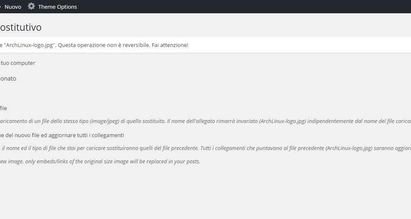The image size is (411, 219).
Task: Click "(ArchLinux-logo.jpg)" after "rimarrà invariato"
Action: point(283,121)
